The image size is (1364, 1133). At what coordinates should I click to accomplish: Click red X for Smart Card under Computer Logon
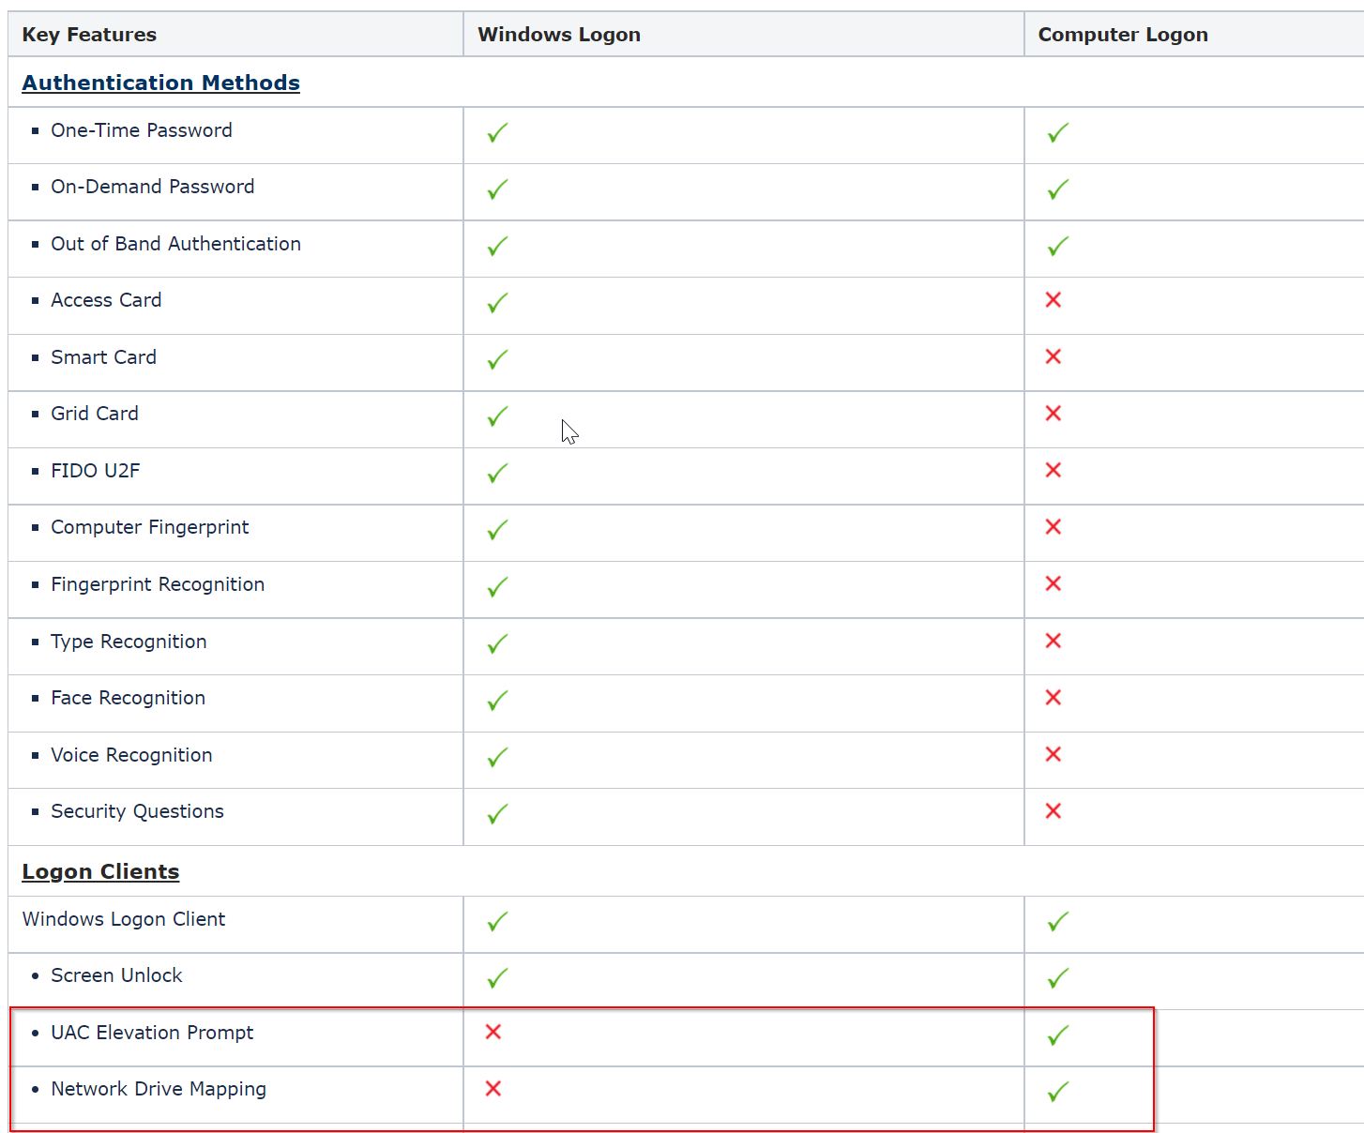click(x=1053, y=357)
